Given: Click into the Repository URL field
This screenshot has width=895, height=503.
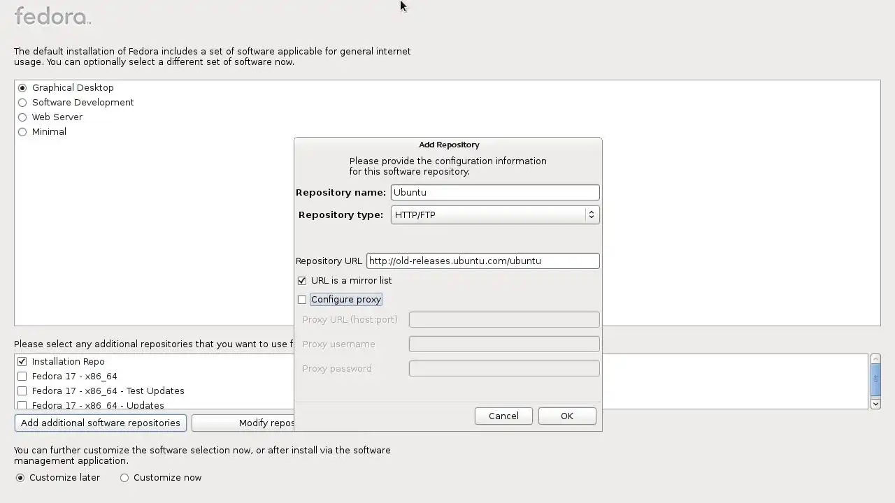Looking at the screenshot, I should click(x=482, y=261).
